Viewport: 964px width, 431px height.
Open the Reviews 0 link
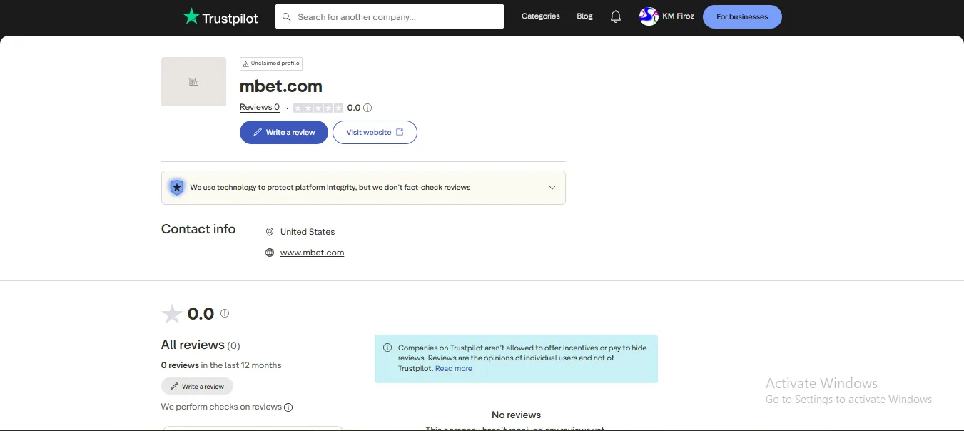tap(260, 107)
